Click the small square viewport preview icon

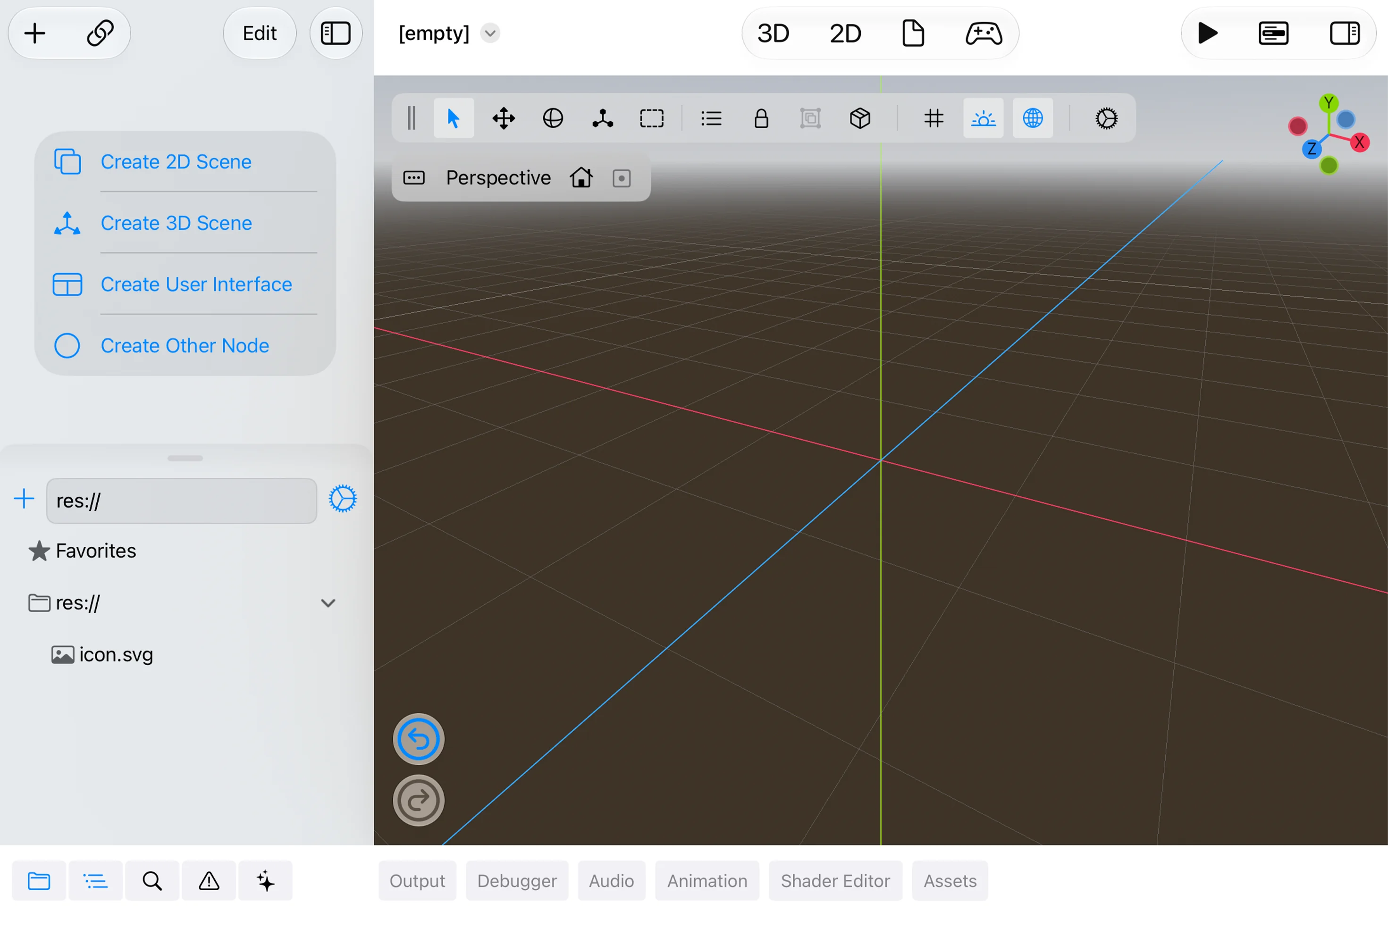pyautogui.click(x=622, y=178)
